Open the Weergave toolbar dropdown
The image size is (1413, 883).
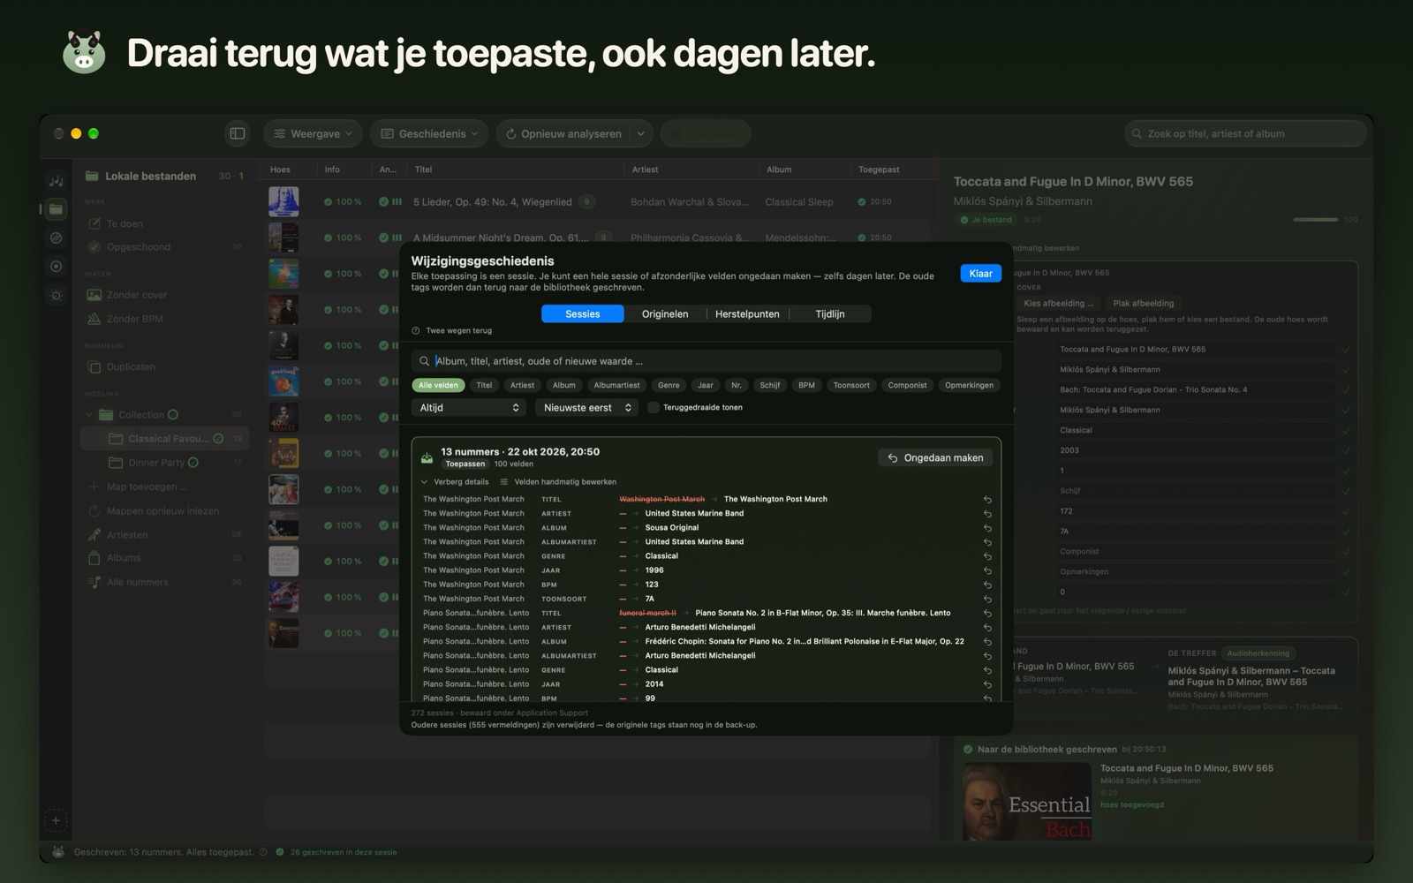click(313, 133)
